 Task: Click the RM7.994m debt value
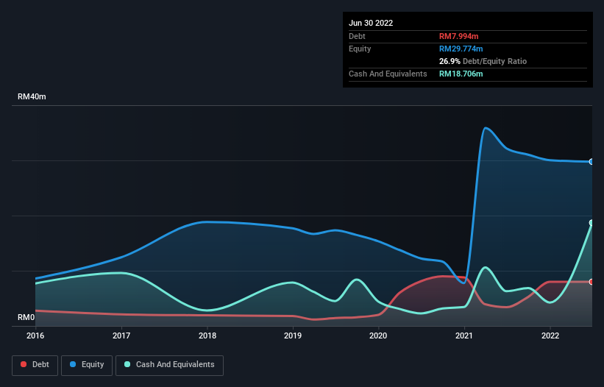coord(459,36)
